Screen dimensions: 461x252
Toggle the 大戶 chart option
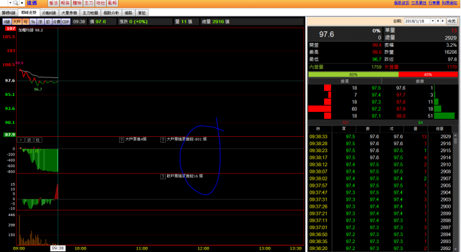point(17,22)
